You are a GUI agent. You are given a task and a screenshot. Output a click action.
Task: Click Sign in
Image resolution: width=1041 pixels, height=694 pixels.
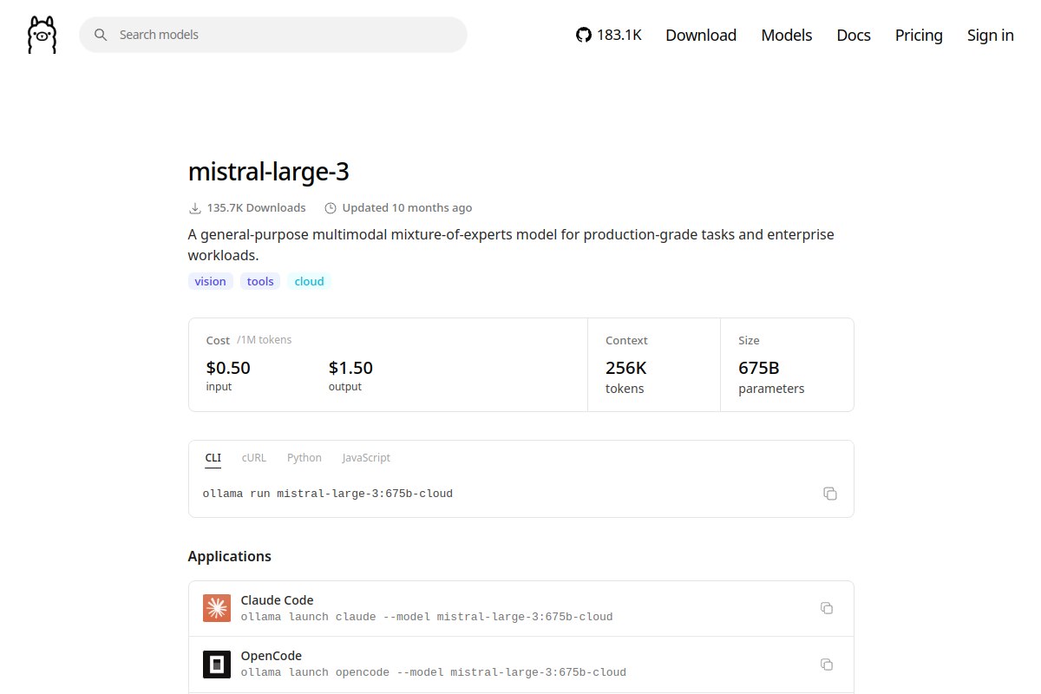pyautogui.click(x=991, y=35)
